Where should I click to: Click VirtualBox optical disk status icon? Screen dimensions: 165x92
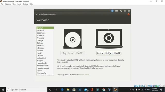(137, 86)
